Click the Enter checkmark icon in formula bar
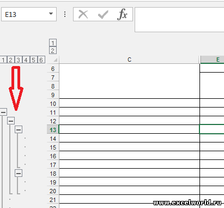Screen dimensions: 224x208 coord(103,14)
